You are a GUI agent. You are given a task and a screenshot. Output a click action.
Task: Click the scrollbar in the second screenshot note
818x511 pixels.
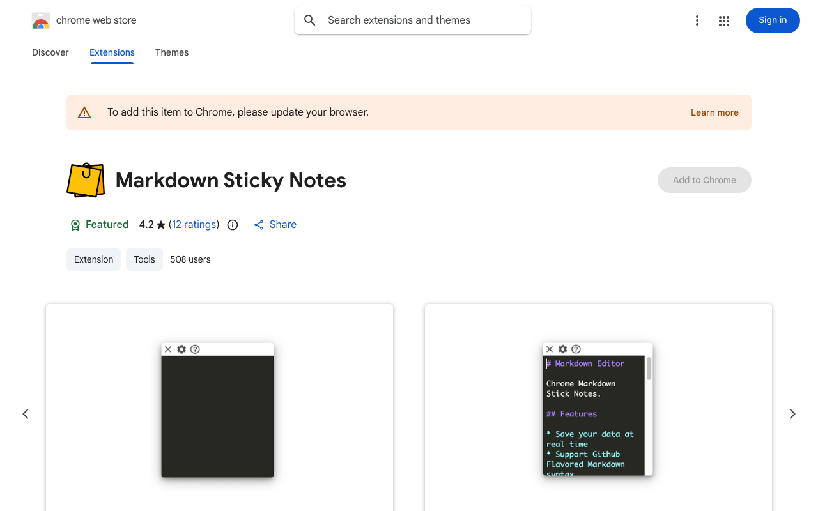pyautogui.click(x=649, y=369)
